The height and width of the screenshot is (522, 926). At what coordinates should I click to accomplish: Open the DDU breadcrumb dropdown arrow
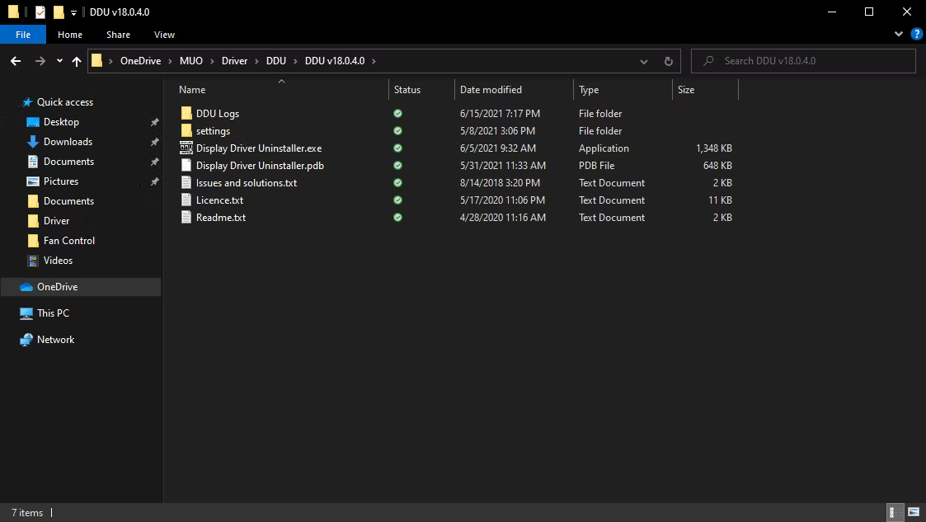click(x=297, y=60)
